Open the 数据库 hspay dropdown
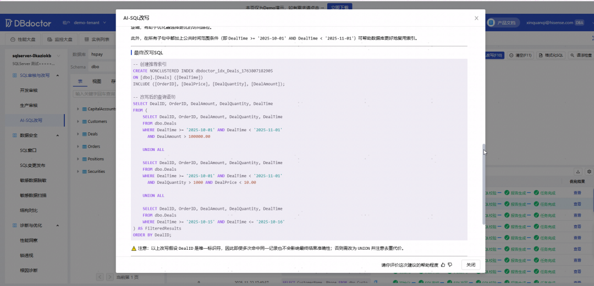 102,54
